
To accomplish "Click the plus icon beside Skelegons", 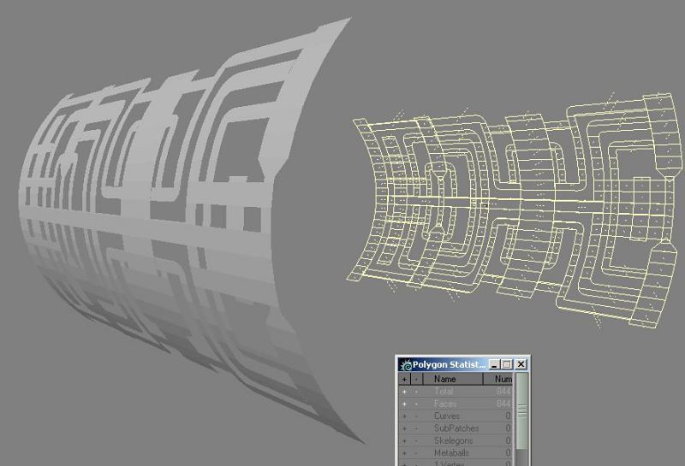I will coord(404,441).
